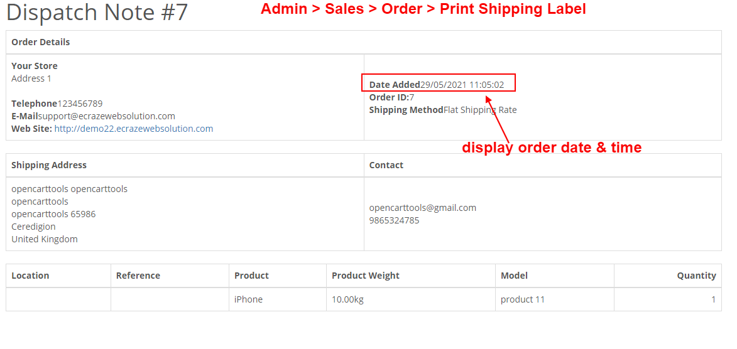
Task: Select the Order Details panel header
Action: (364, 42)
